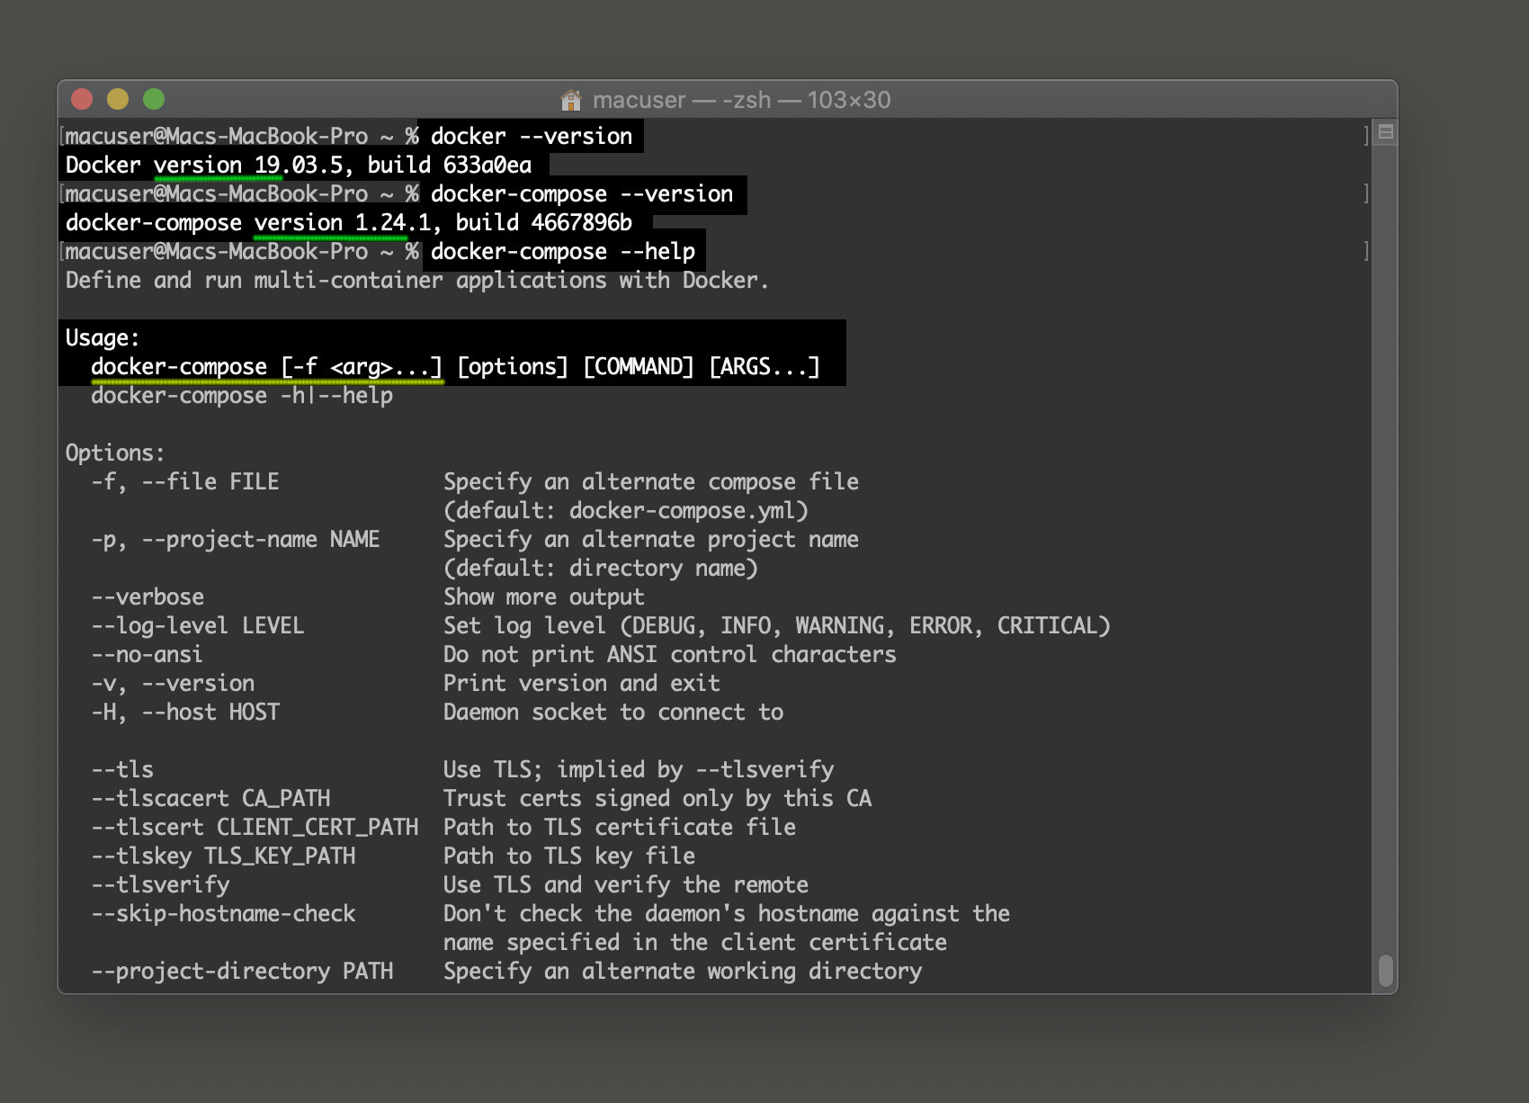Click the '--tlscacert CA_PATH' option
Viewport: 1529px width, 1103px height.
210,799
